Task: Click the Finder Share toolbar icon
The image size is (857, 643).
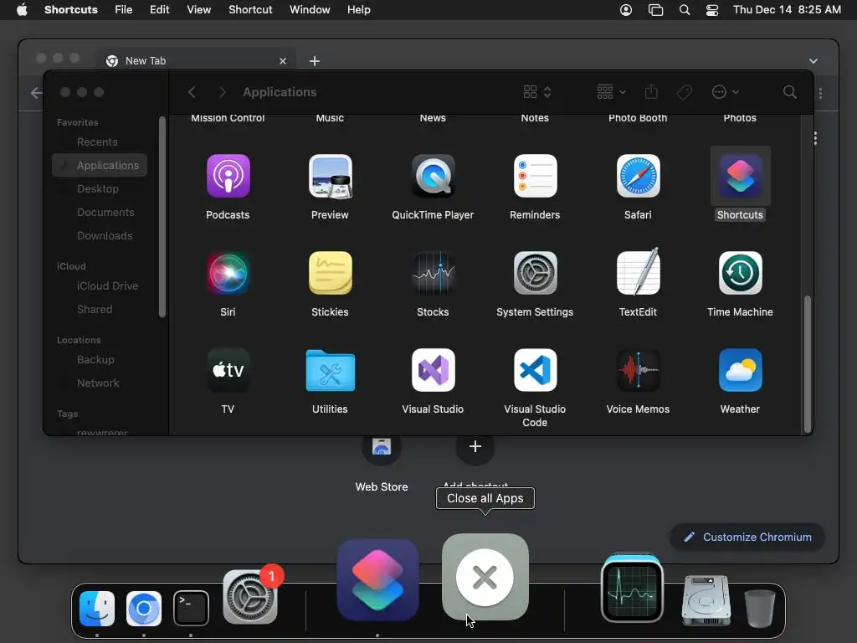Action: [x=651, y=91]
